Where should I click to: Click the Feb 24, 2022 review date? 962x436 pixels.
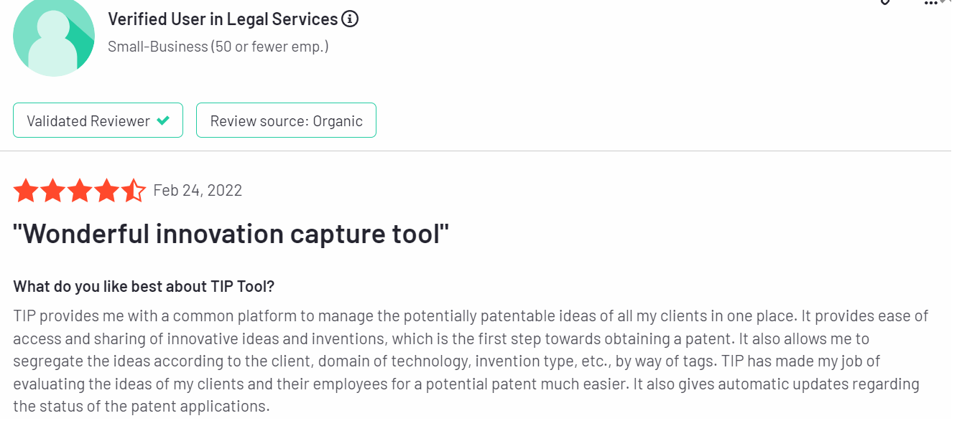click(198, 190)
